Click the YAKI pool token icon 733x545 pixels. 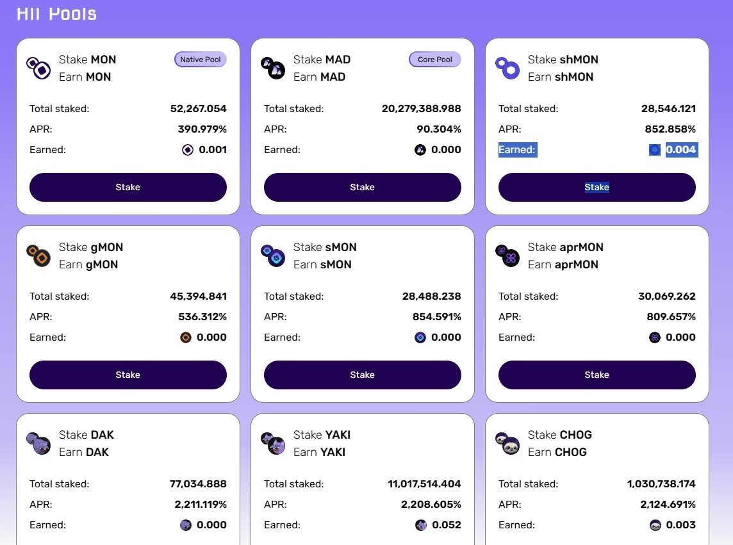click(x=273, y=443)
